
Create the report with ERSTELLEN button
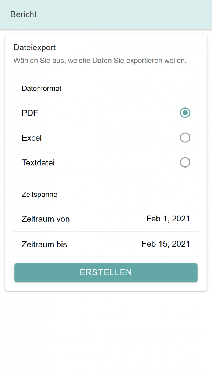click(x=106, y=272)
